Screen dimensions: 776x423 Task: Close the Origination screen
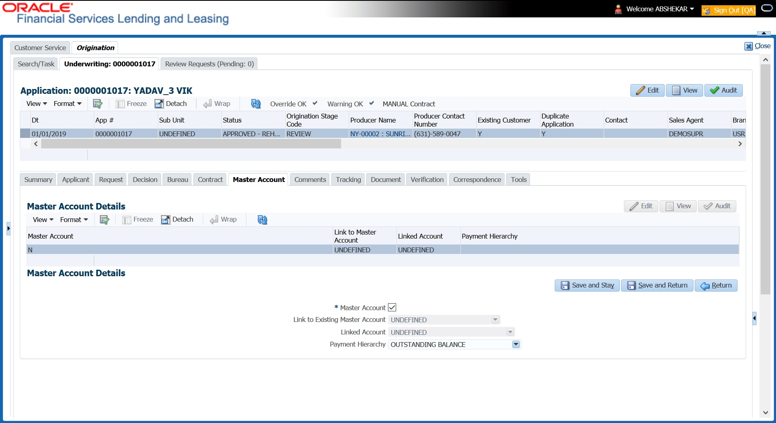pos(758,46)
